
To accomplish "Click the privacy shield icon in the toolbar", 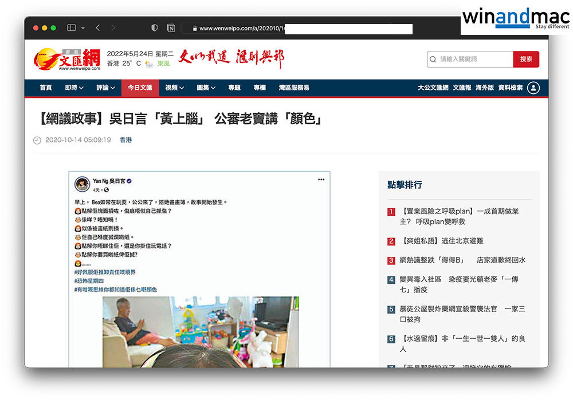I will pyautogui.click(x=155, y=27).
